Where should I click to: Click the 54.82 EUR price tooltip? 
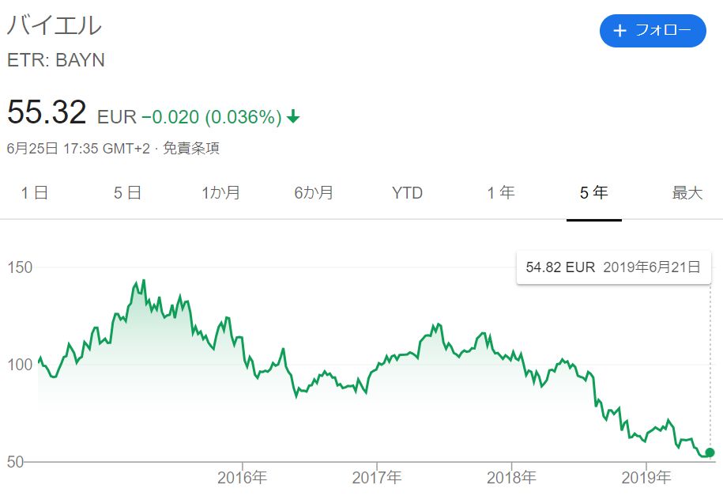pyautogui.click(x=613, y=267)
